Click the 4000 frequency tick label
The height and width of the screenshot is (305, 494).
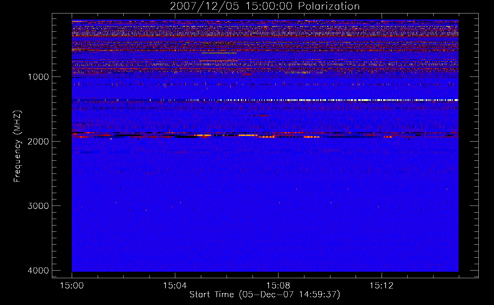(38, 271)
